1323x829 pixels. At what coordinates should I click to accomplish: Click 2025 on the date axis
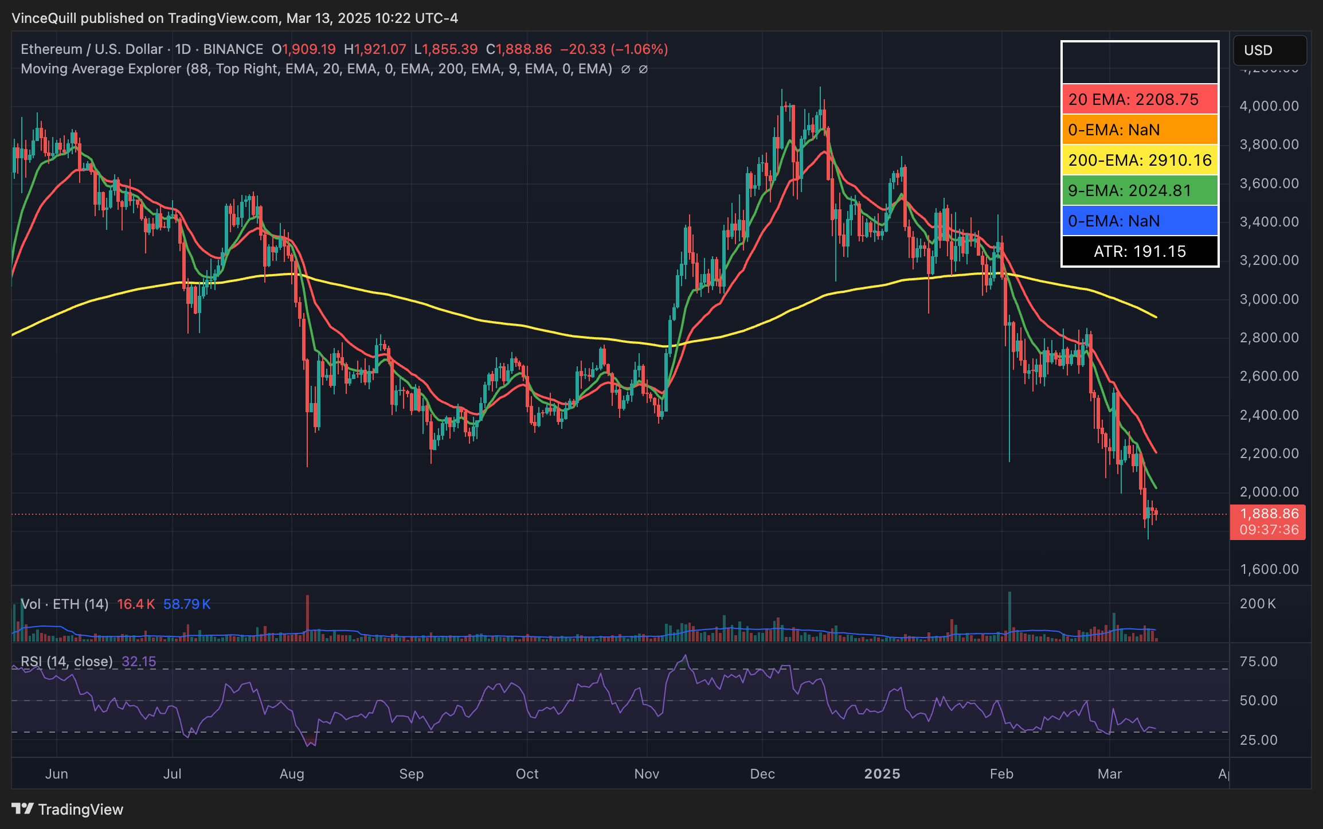[882, 773]
